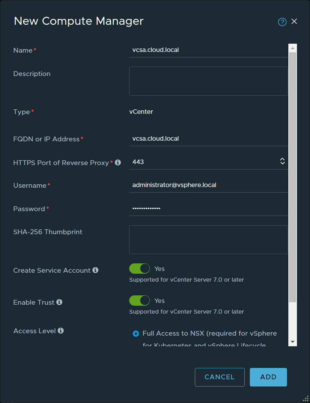Click the ADD button
Image resolution: width=310 pixels, height=403 pixels.
pyautogui.click(x=268, y=377)
